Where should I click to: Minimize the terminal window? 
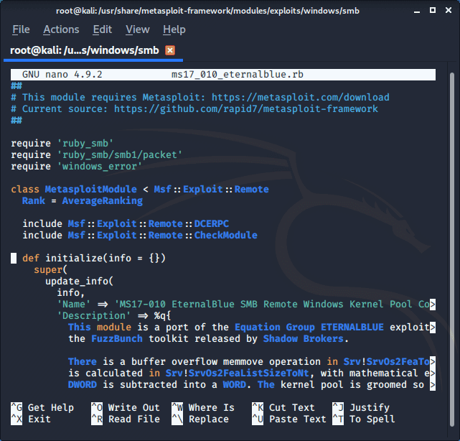(417, 11)
